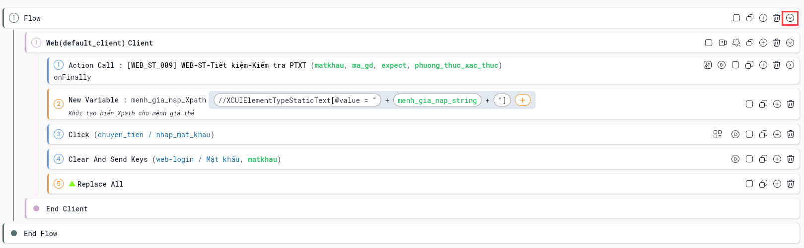Collapse the Flow block with chevron
804x248 pixels.
pos(790,18)
